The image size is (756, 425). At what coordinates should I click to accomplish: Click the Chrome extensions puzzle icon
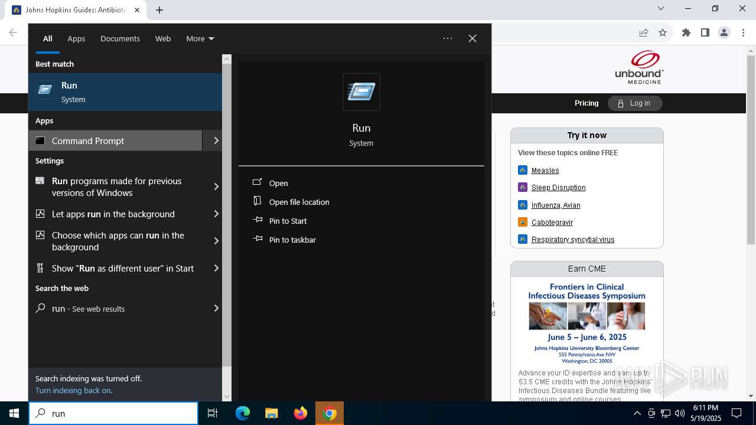(x=686, y=32)
